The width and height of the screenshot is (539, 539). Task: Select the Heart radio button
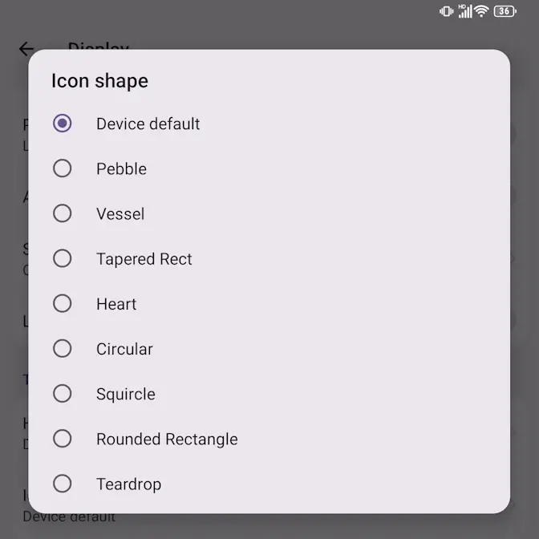tap(62, 303)
